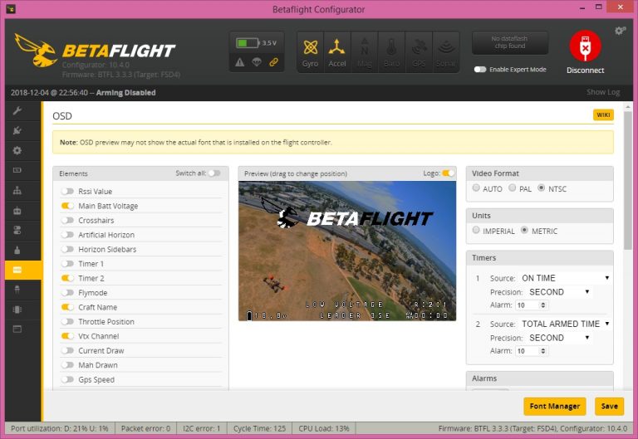
Task: Open the Blackbox chip icon in sidebar
Action: [17, 310]
